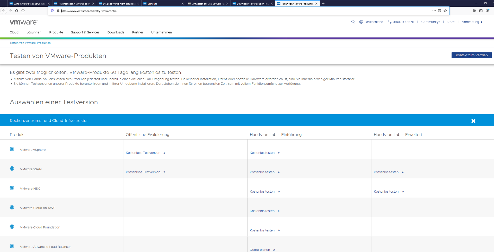Click Kostenlos testen for VMware Cloud Foundation
The width and height of the screenshot is (494, 252).
point(265,230)
